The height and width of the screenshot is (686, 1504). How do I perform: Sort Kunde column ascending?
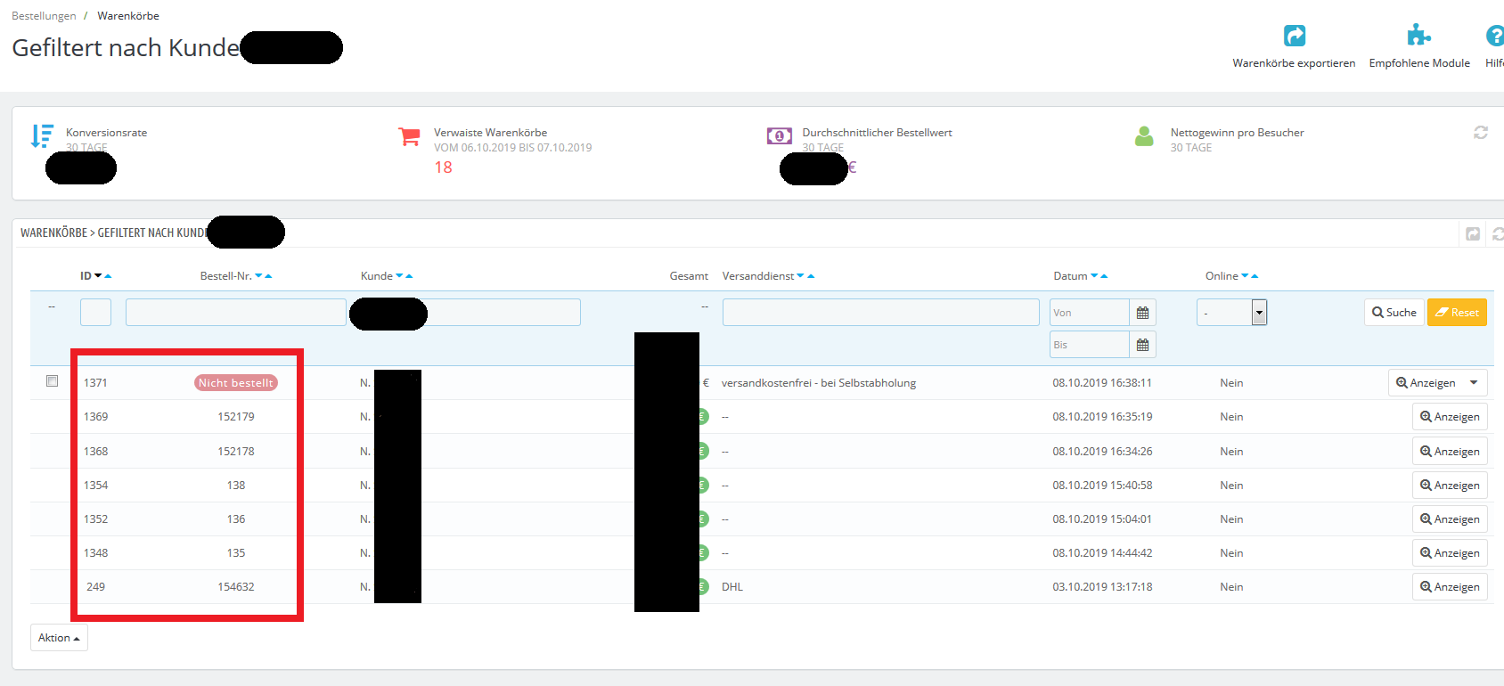click(x=409, y=276)
